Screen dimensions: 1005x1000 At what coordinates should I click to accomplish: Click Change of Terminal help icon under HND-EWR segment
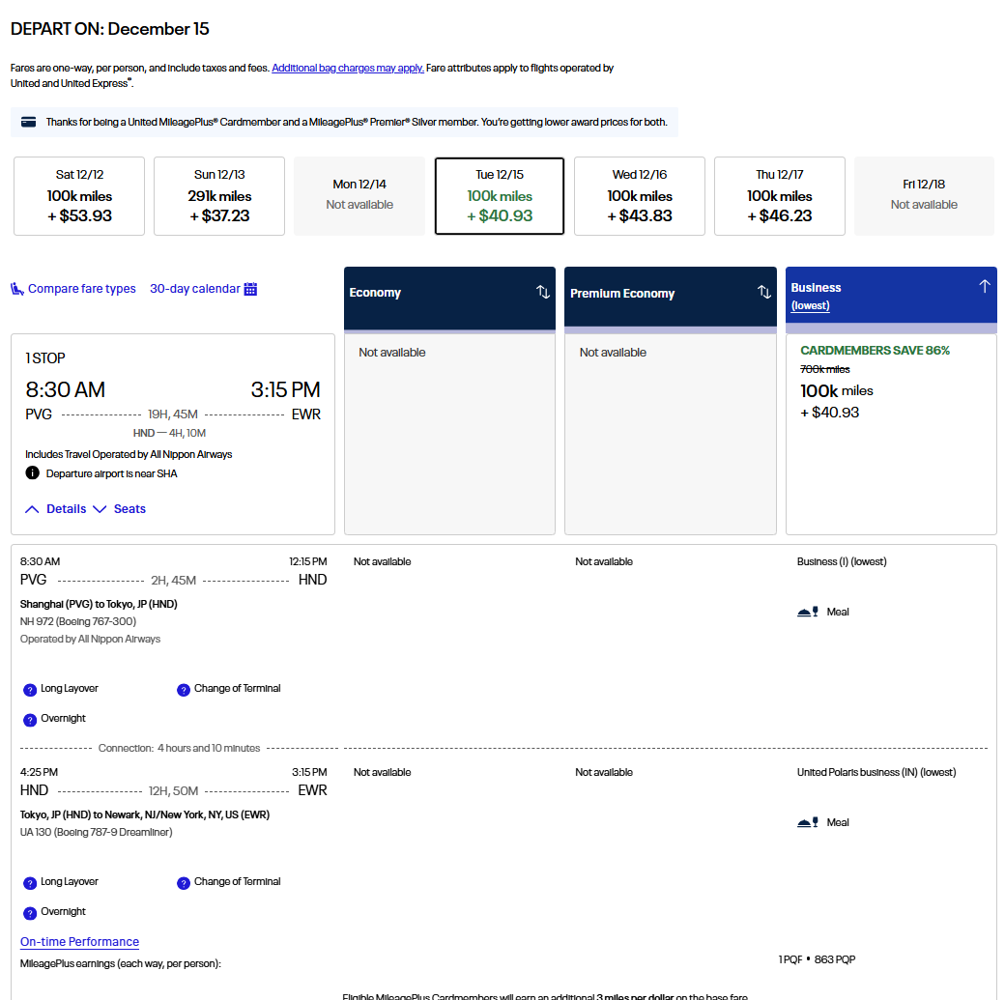[184, 883]
